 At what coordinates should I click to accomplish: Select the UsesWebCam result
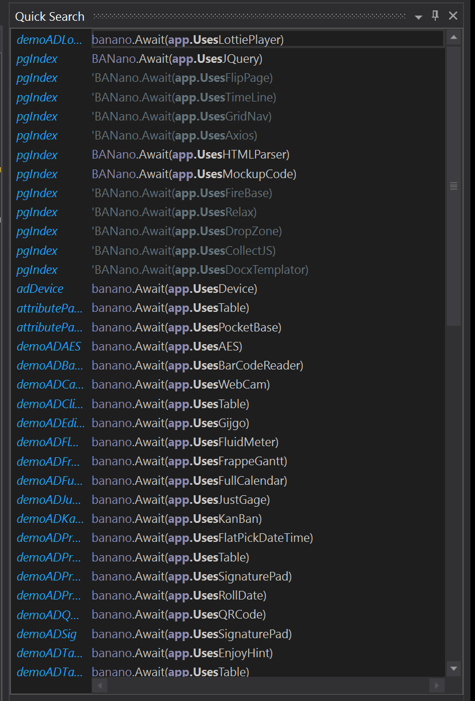pos(181,385)
